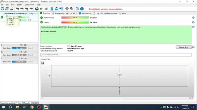The width and height of the screenshot is (197, 110).
Task: Click the 100 data point on health graph
Action: click(x=119, y=74)
